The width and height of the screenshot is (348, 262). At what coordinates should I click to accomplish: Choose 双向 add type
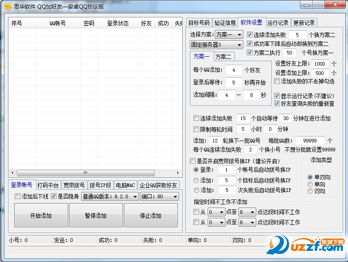point(310,191)
